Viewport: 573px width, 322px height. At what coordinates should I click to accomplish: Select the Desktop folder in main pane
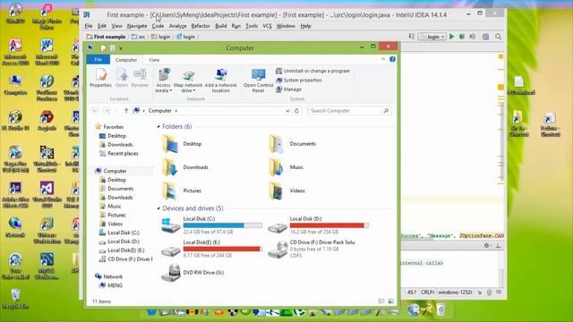point(182,144)
